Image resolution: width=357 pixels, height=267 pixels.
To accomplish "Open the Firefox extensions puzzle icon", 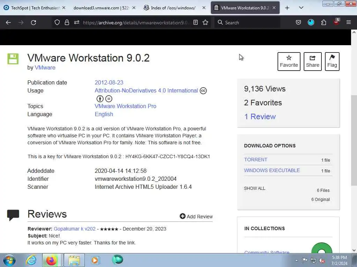I will pos(324,22).
